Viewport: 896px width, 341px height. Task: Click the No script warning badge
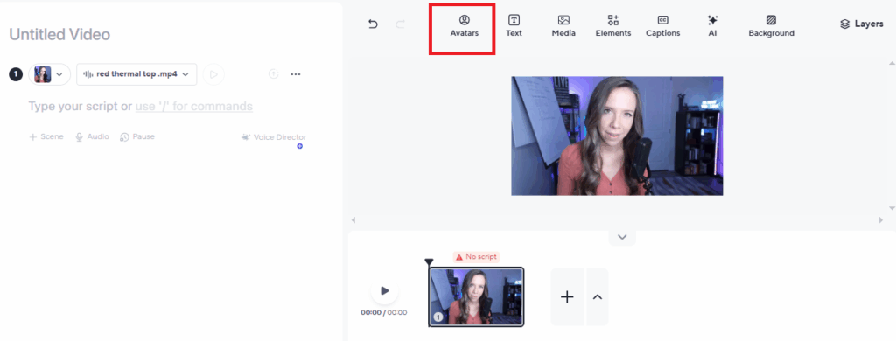pos(476,257)
